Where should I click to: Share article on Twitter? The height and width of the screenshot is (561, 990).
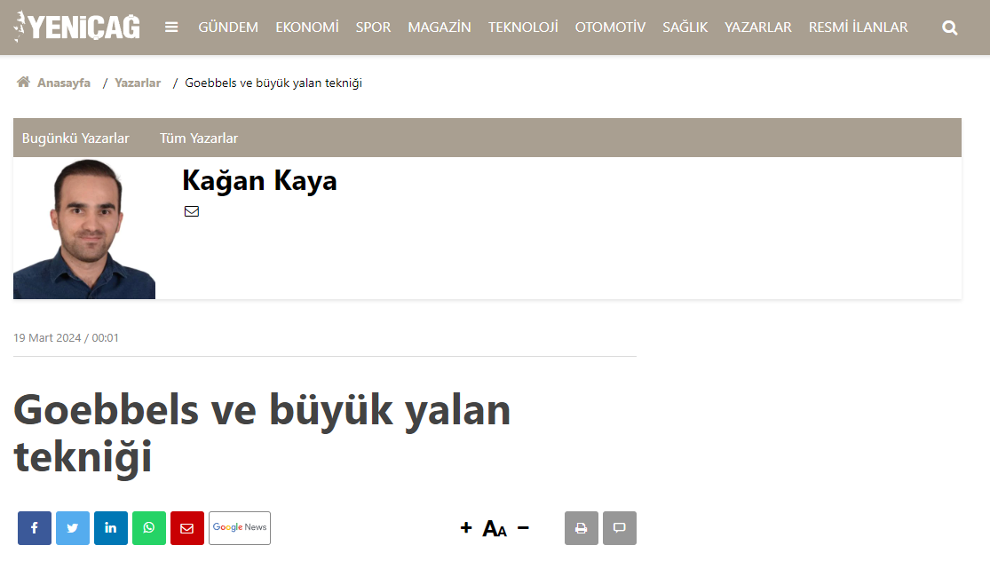coord(73,528)
